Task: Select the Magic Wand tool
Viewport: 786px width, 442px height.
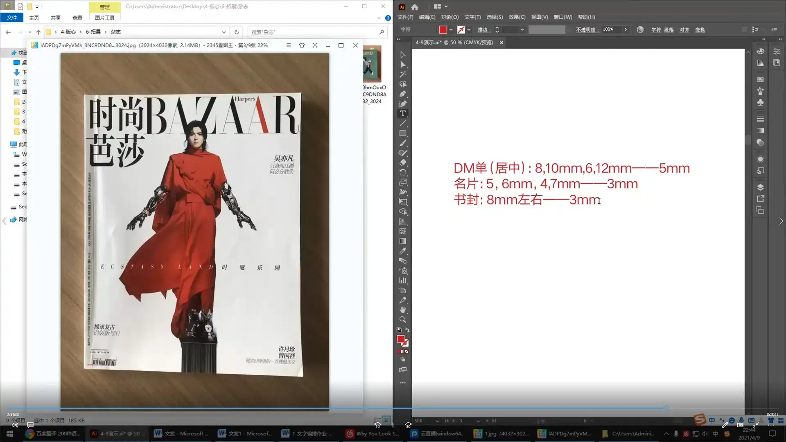Action: [403, 74]
